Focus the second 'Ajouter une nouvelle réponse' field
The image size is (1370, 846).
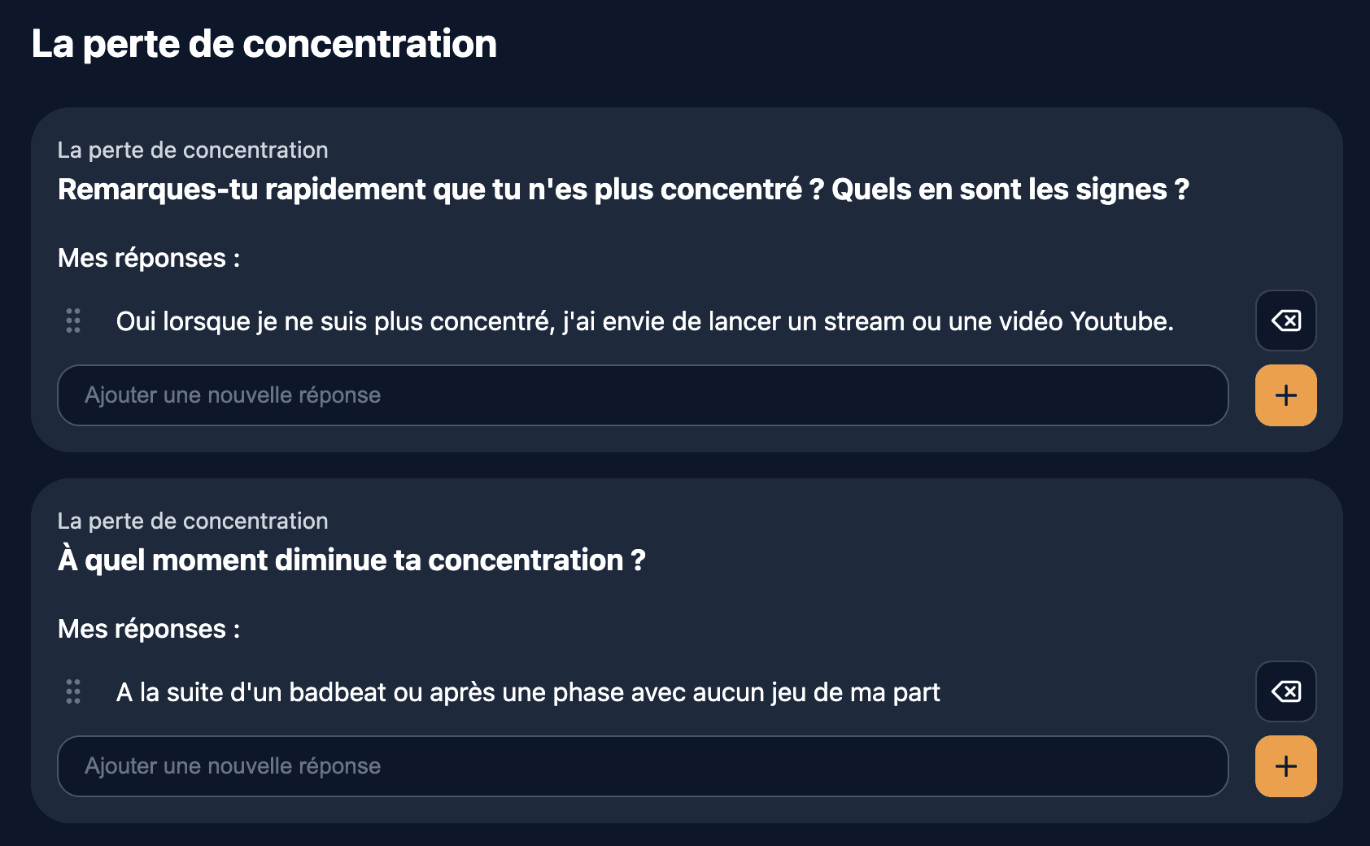point(643,765)
